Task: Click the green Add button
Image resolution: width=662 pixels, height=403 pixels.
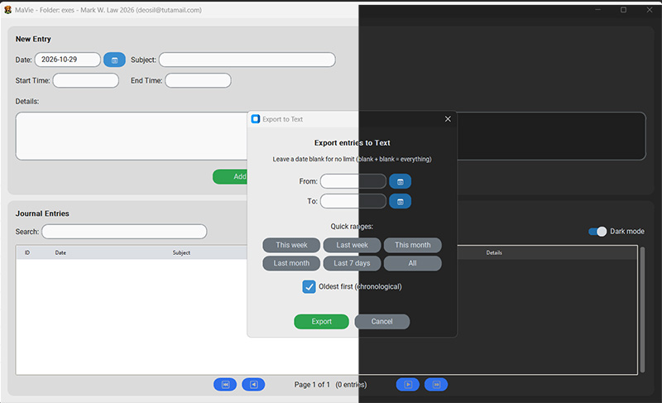Action: coord(230,177)
